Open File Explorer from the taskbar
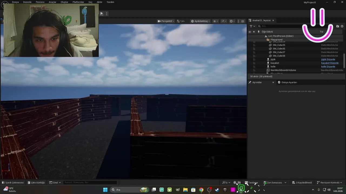This screenshot has width=346, height=194. [x=185, y=190]
